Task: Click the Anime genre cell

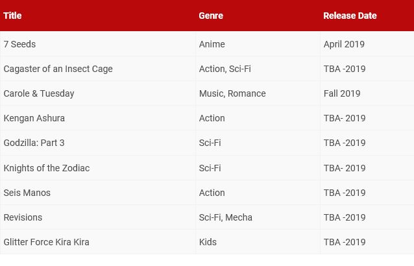Action: click(212, 44)
